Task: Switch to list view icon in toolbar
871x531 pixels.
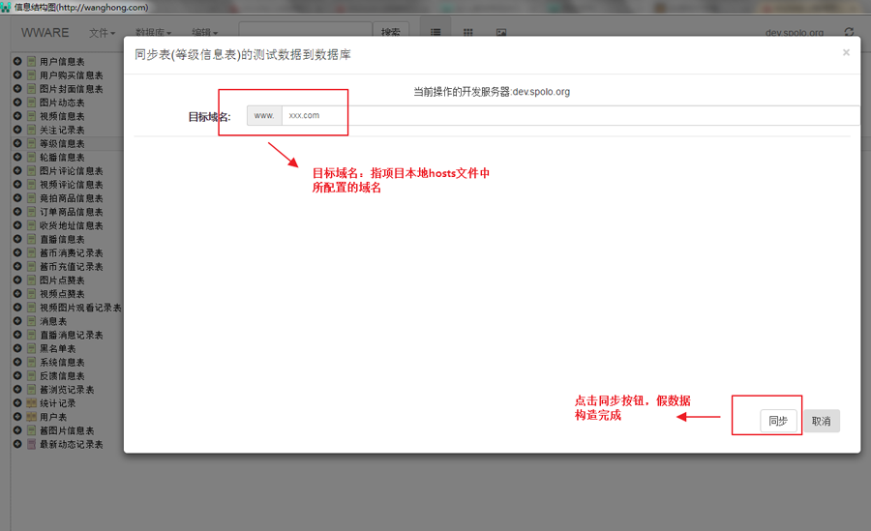Action: [435, 32]
